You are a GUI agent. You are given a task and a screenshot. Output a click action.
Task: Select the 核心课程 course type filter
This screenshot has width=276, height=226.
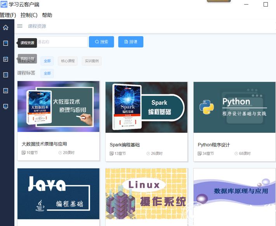click(68, 61)
